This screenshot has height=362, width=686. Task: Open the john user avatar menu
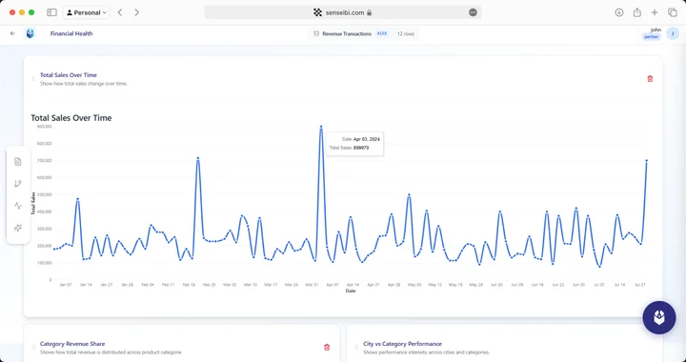coord(672,33)
